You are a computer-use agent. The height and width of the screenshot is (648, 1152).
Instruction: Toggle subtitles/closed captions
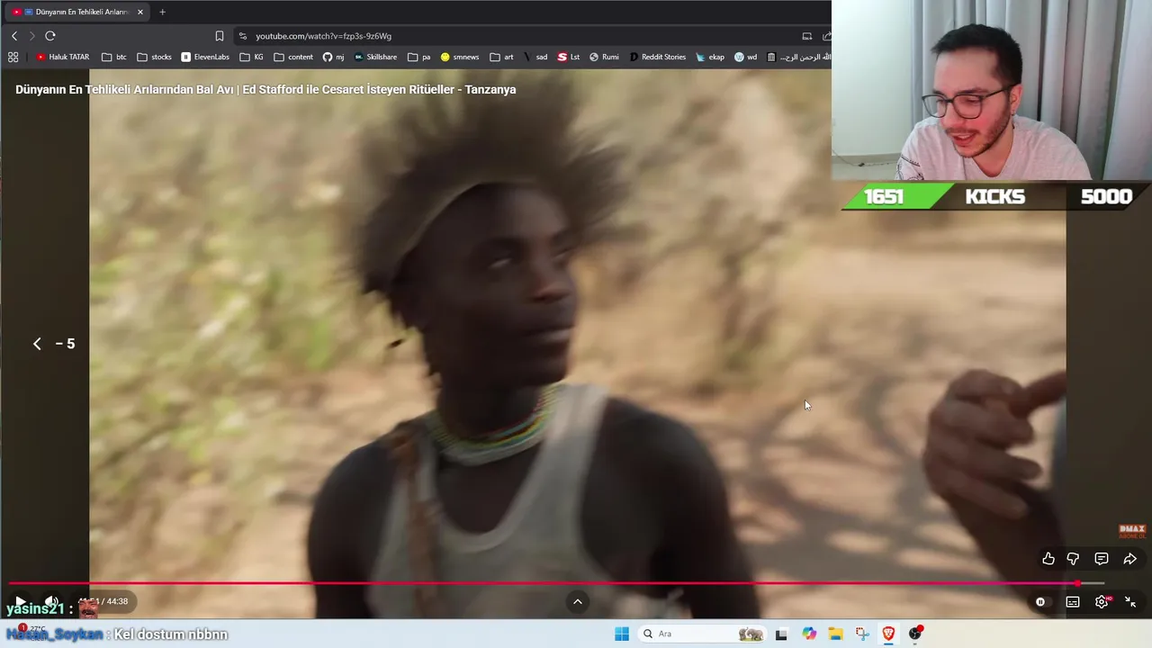click(1073, 602)
